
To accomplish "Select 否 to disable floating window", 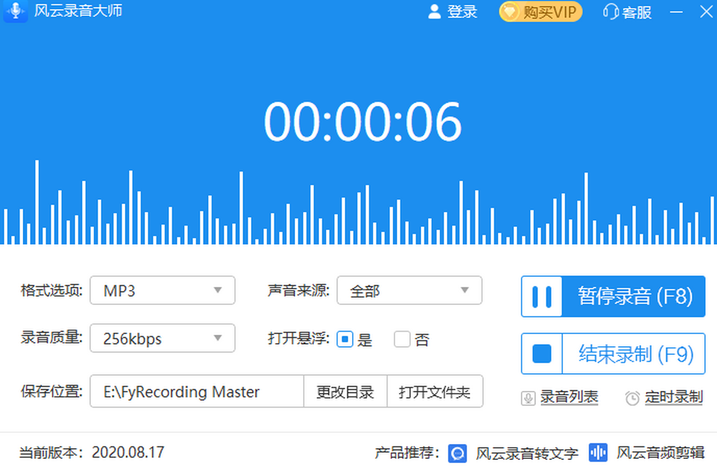I will click(402, 340).
